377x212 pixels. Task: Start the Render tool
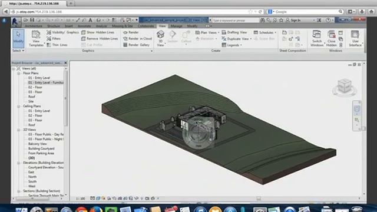click(131, 32)
